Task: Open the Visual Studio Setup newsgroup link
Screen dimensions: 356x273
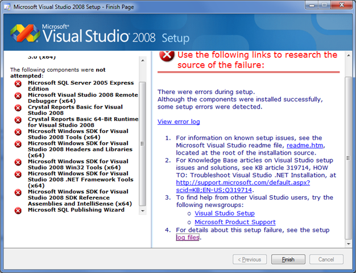Action: (225, 213)
